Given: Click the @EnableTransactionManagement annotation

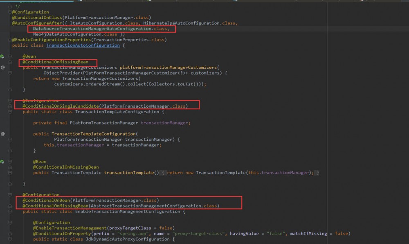Looking at the screenshot, I should coord(70,228).
